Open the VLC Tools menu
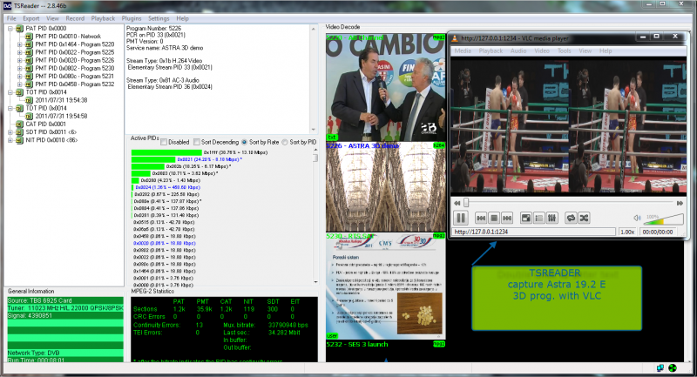697x377 pixels. click(x=564, y=51)
